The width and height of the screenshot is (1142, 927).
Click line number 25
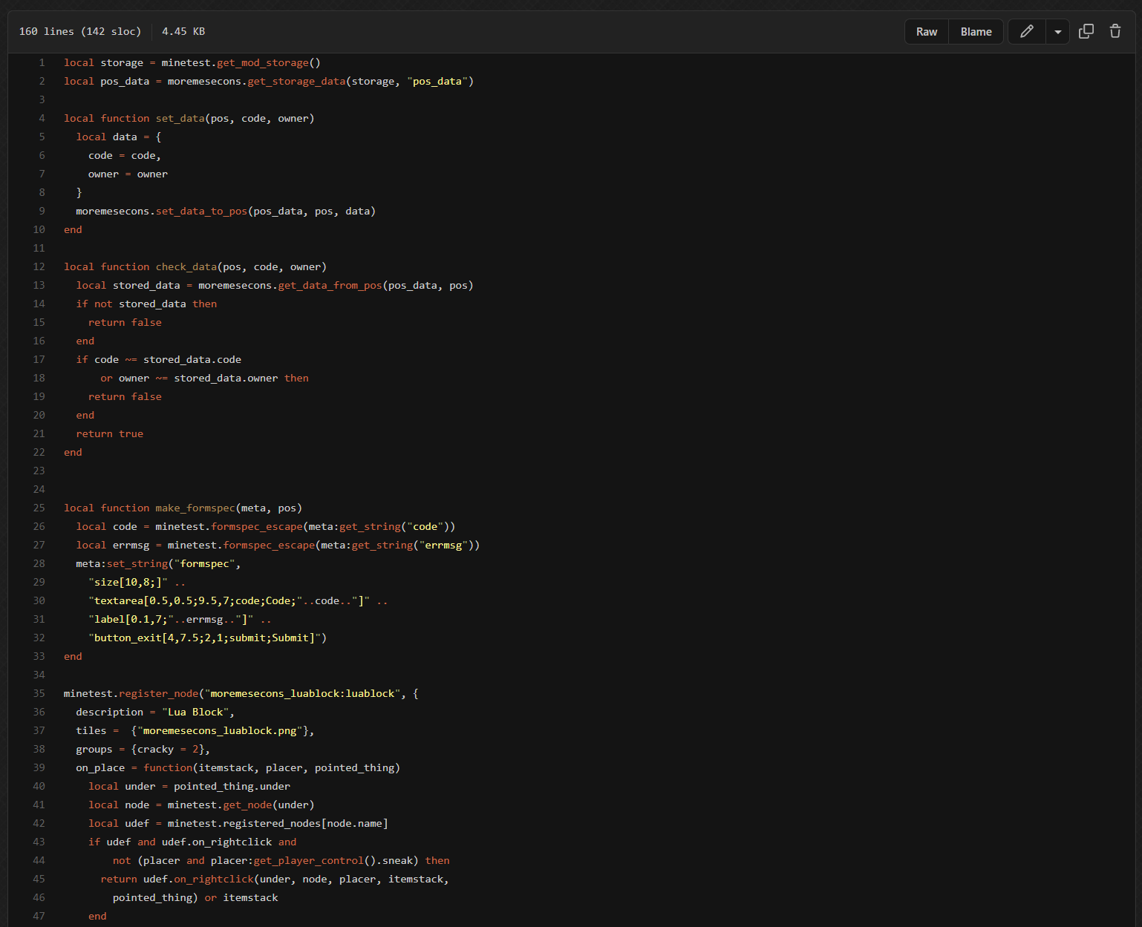[x=39, y=508]
